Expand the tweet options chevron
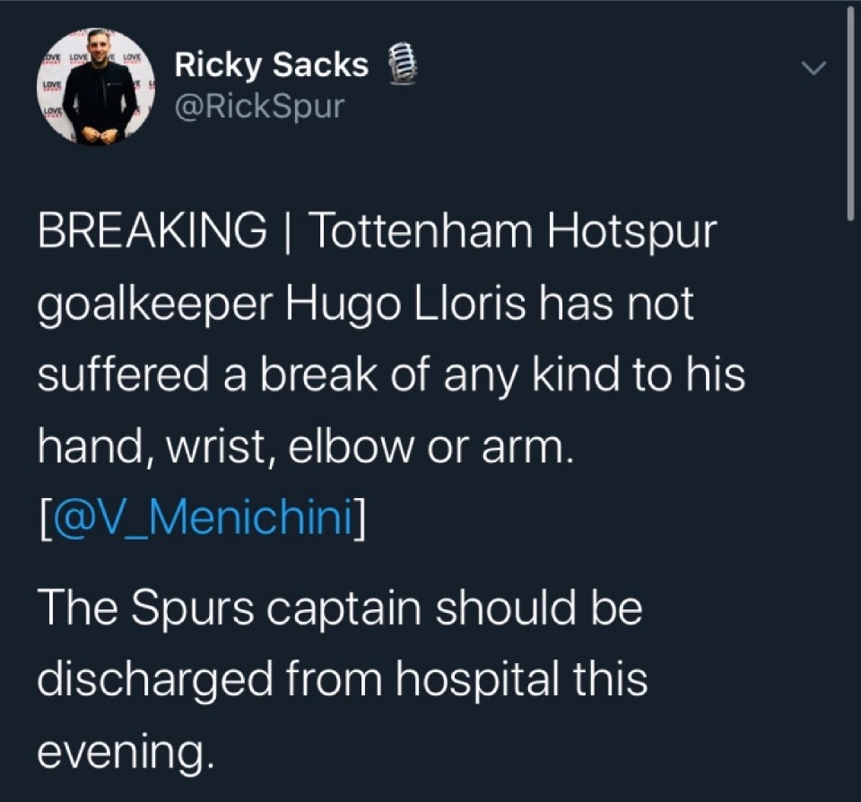The width and height of the screenshot is (861, 802). [813, 68]
